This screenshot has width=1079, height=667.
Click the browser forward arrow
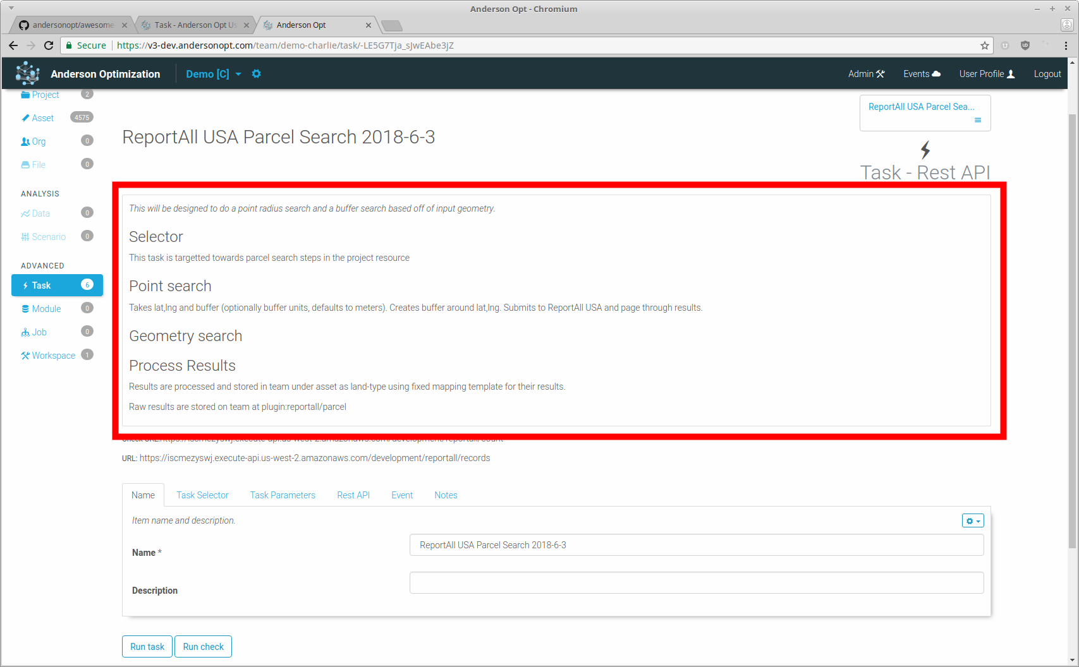pyautogui.click(x=31, y=45)
